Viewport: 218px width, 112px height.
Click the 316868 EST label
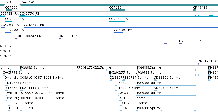point(12,88)
